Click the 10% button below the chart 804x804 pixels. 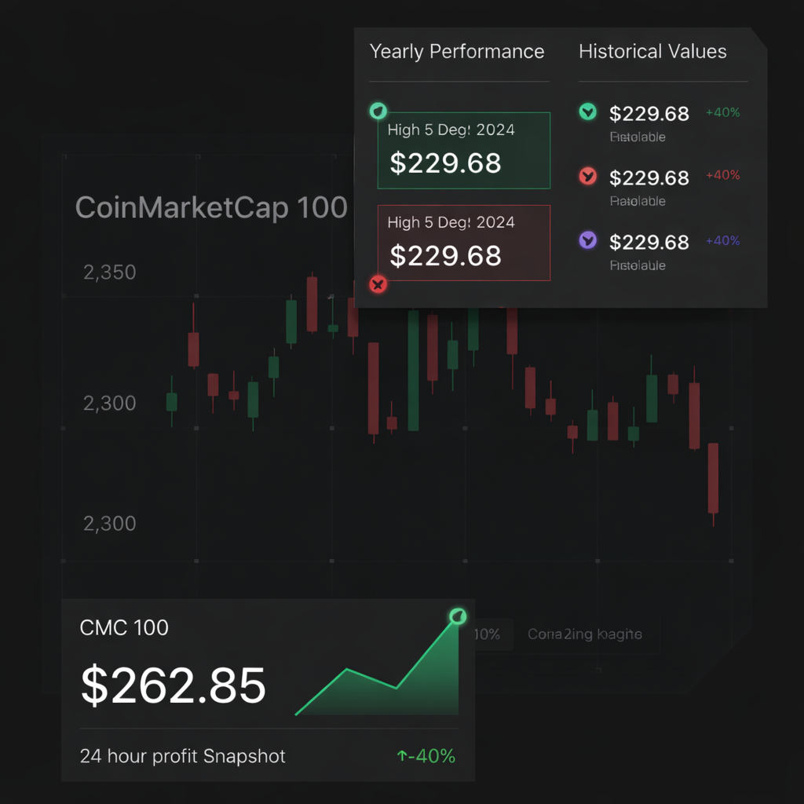tap(490, 634)
